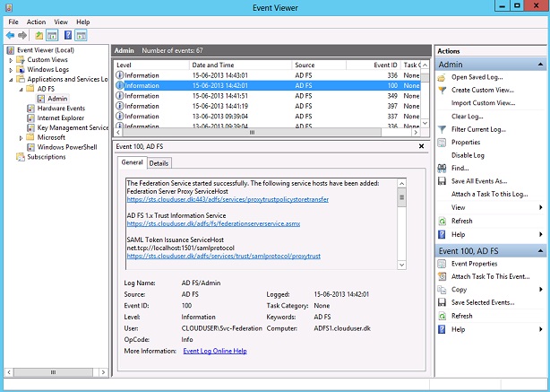
Task: Sort by the Level column header
Action: (152, 65)
